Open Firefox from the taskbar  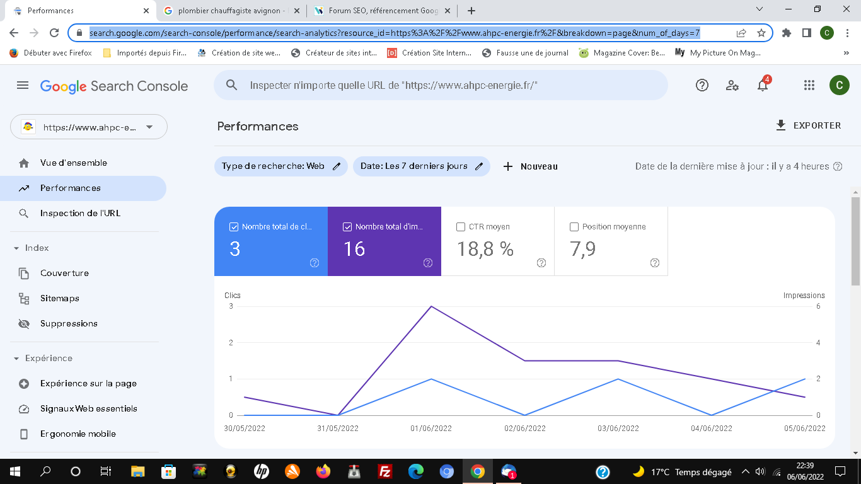click(323, 471)
